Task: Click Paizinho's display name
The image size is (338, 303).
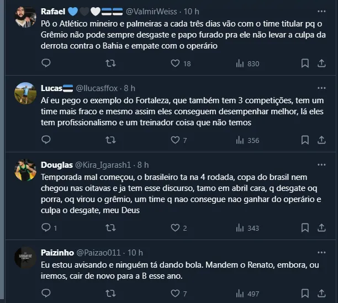Action: point(57,252)
